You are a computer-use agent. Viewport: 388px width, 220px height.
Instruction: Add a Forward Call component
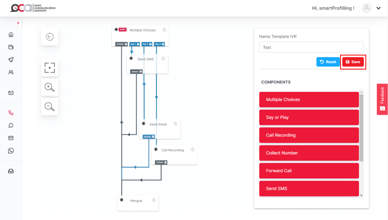point(309,171)
